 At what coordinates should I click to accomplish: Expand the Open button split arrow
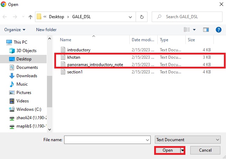182,150
